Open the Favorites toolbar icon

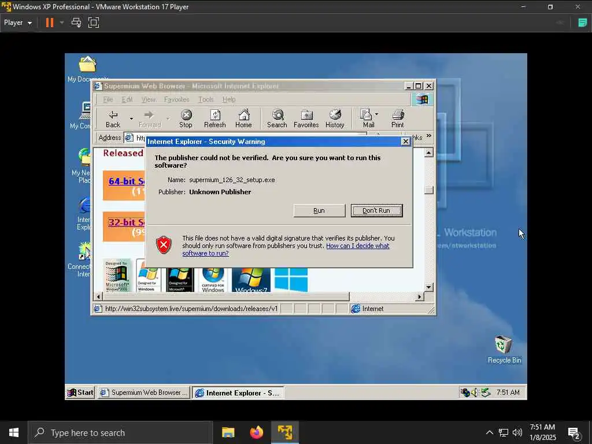pyautogui.click(x=306, y=119)
